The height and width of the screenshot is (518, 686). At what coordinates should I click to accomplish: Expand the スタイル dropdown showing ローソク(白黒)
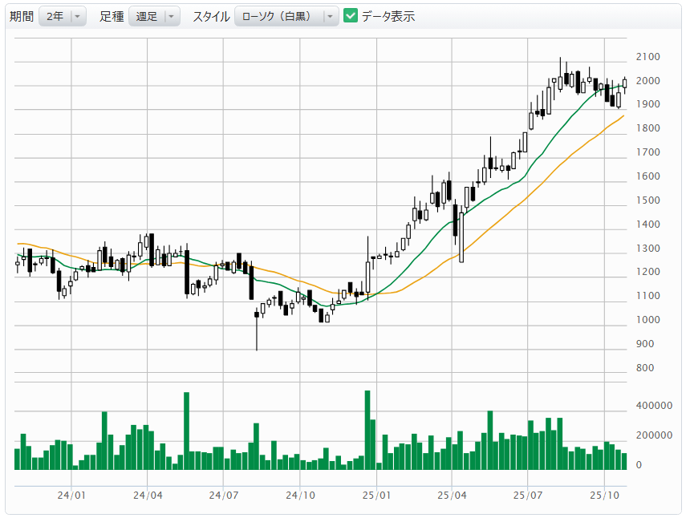pos(286,16)
